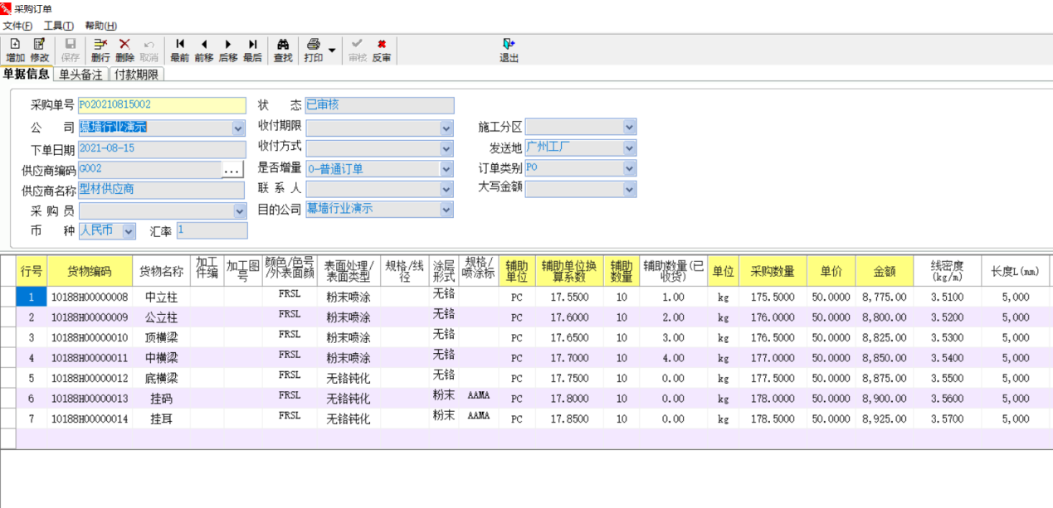The height and width of the screenshot is (508, 1053).
Task: Open the 目的公司 dropdown
Action: pyautogui.click(x=446, y=209)
